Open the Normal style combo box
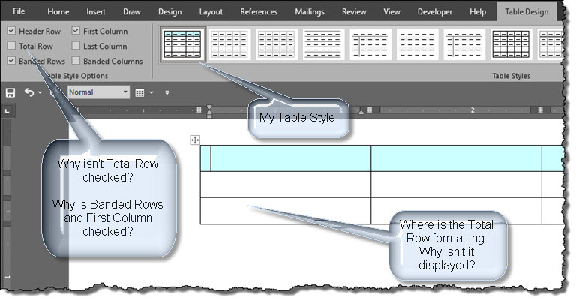This screenshot has height=301, width=576. click(98, 92)
